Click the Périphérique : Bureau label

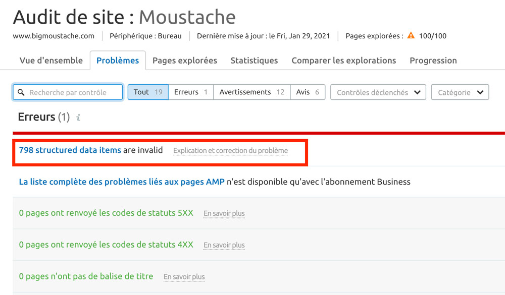click(145, 36)
